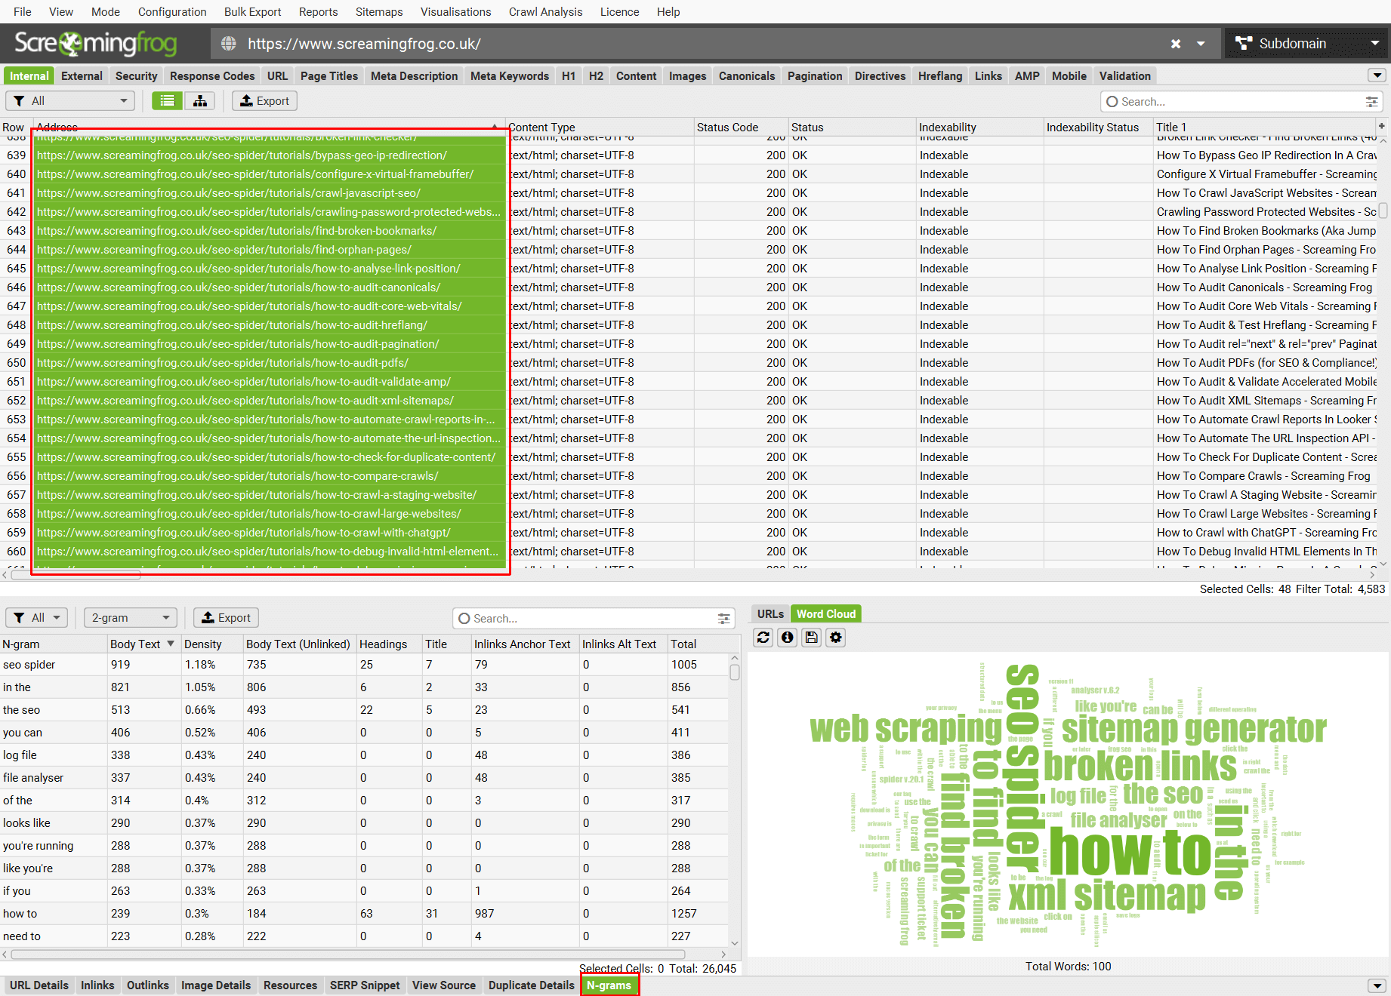
Task: Open the File menu
Action: coord(23,11)
